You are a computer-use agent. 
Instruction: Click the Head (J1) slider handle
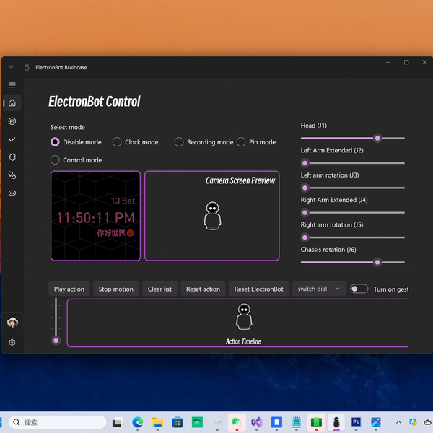tap(377, 138)
